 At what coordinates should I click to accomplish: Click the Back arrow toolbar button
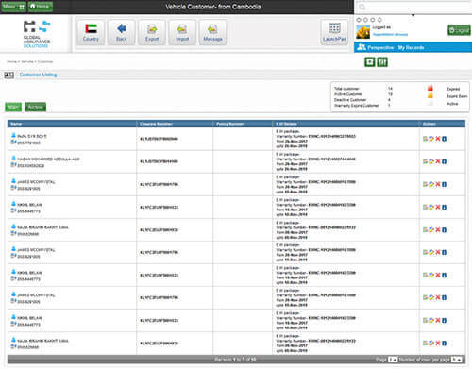pos(122,32)
